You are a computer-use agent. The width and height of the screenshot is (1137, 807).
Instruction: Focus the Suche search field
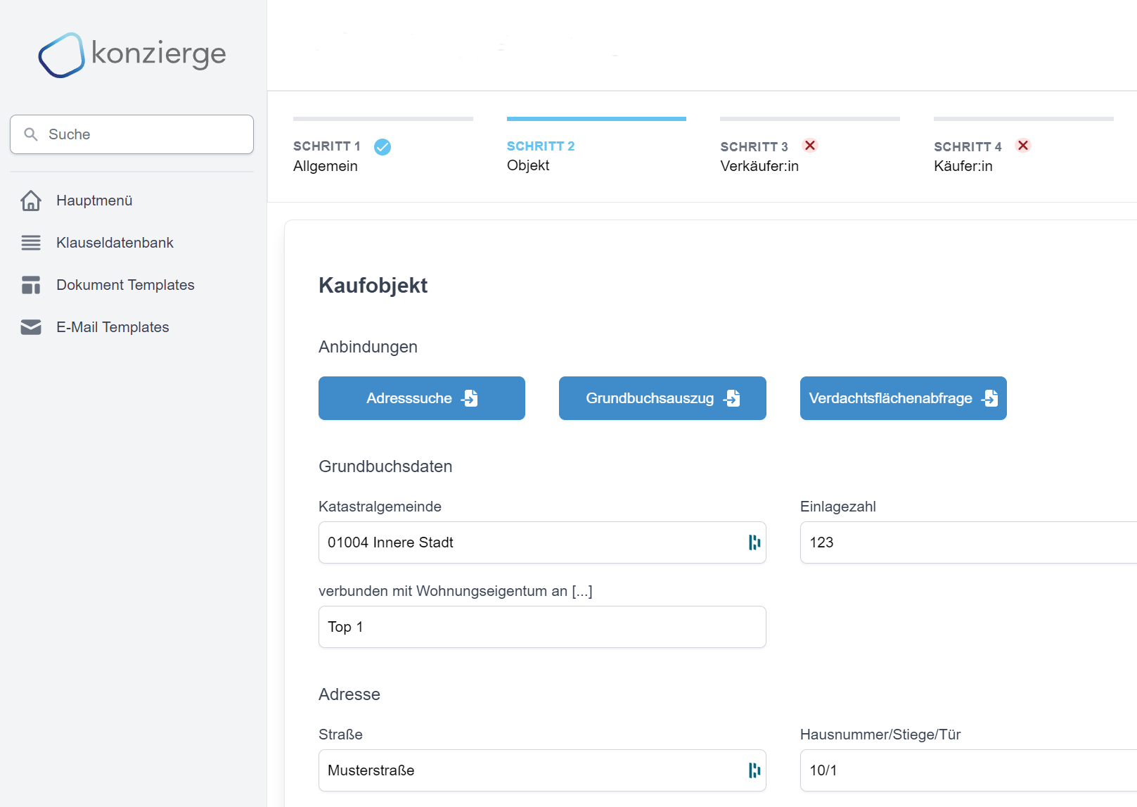point(132,134)
